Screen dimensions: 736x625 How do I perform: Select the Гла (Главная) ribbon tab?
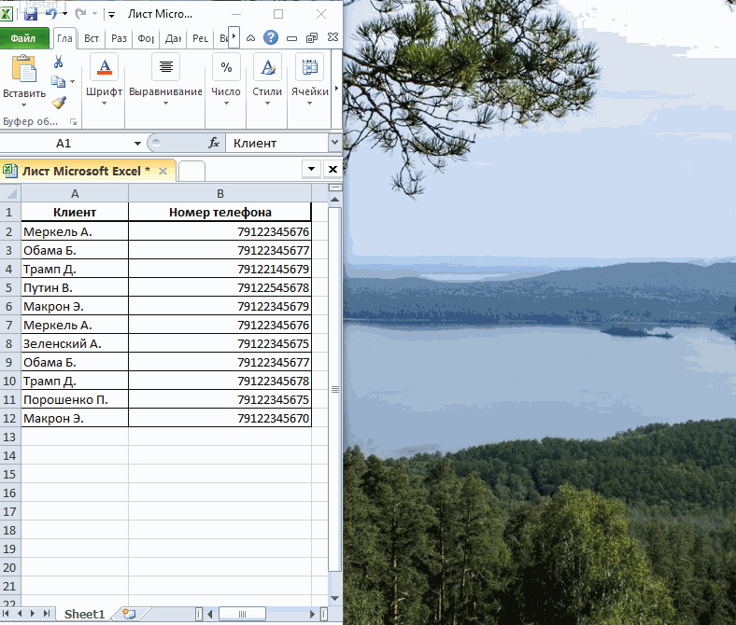(x=64, y=38)
